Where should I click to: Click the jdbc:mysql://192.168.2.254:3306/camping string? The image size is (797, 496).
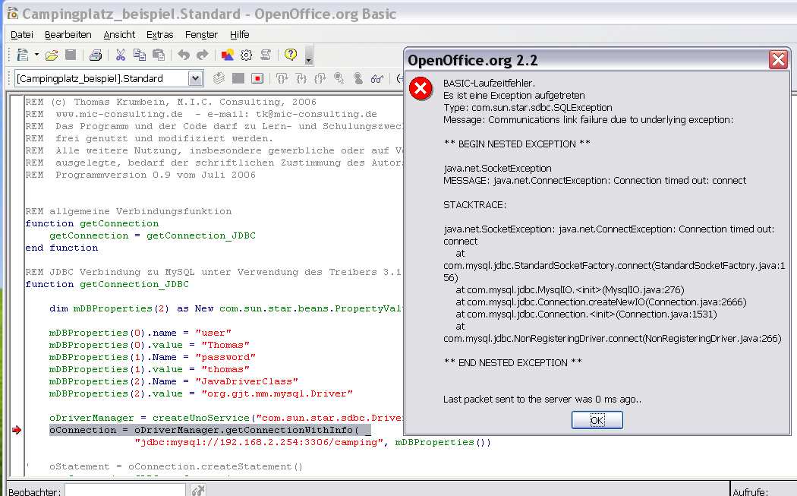click(x=259, y=443)
